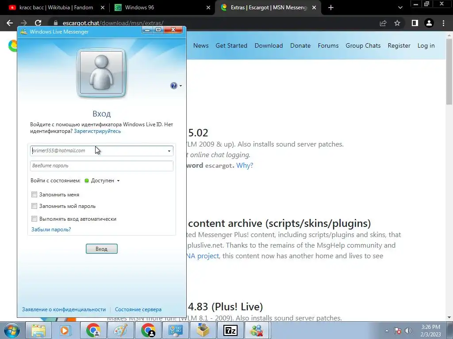Image resolution: width=453 pixels, height=339 pixels.
Task: Open the Why? link on Escargot page
Action: click(x=245, y=166)
